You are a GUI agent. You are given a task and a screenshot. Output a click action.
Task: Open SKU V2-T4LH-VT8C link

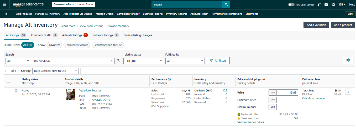pos(102,100)
